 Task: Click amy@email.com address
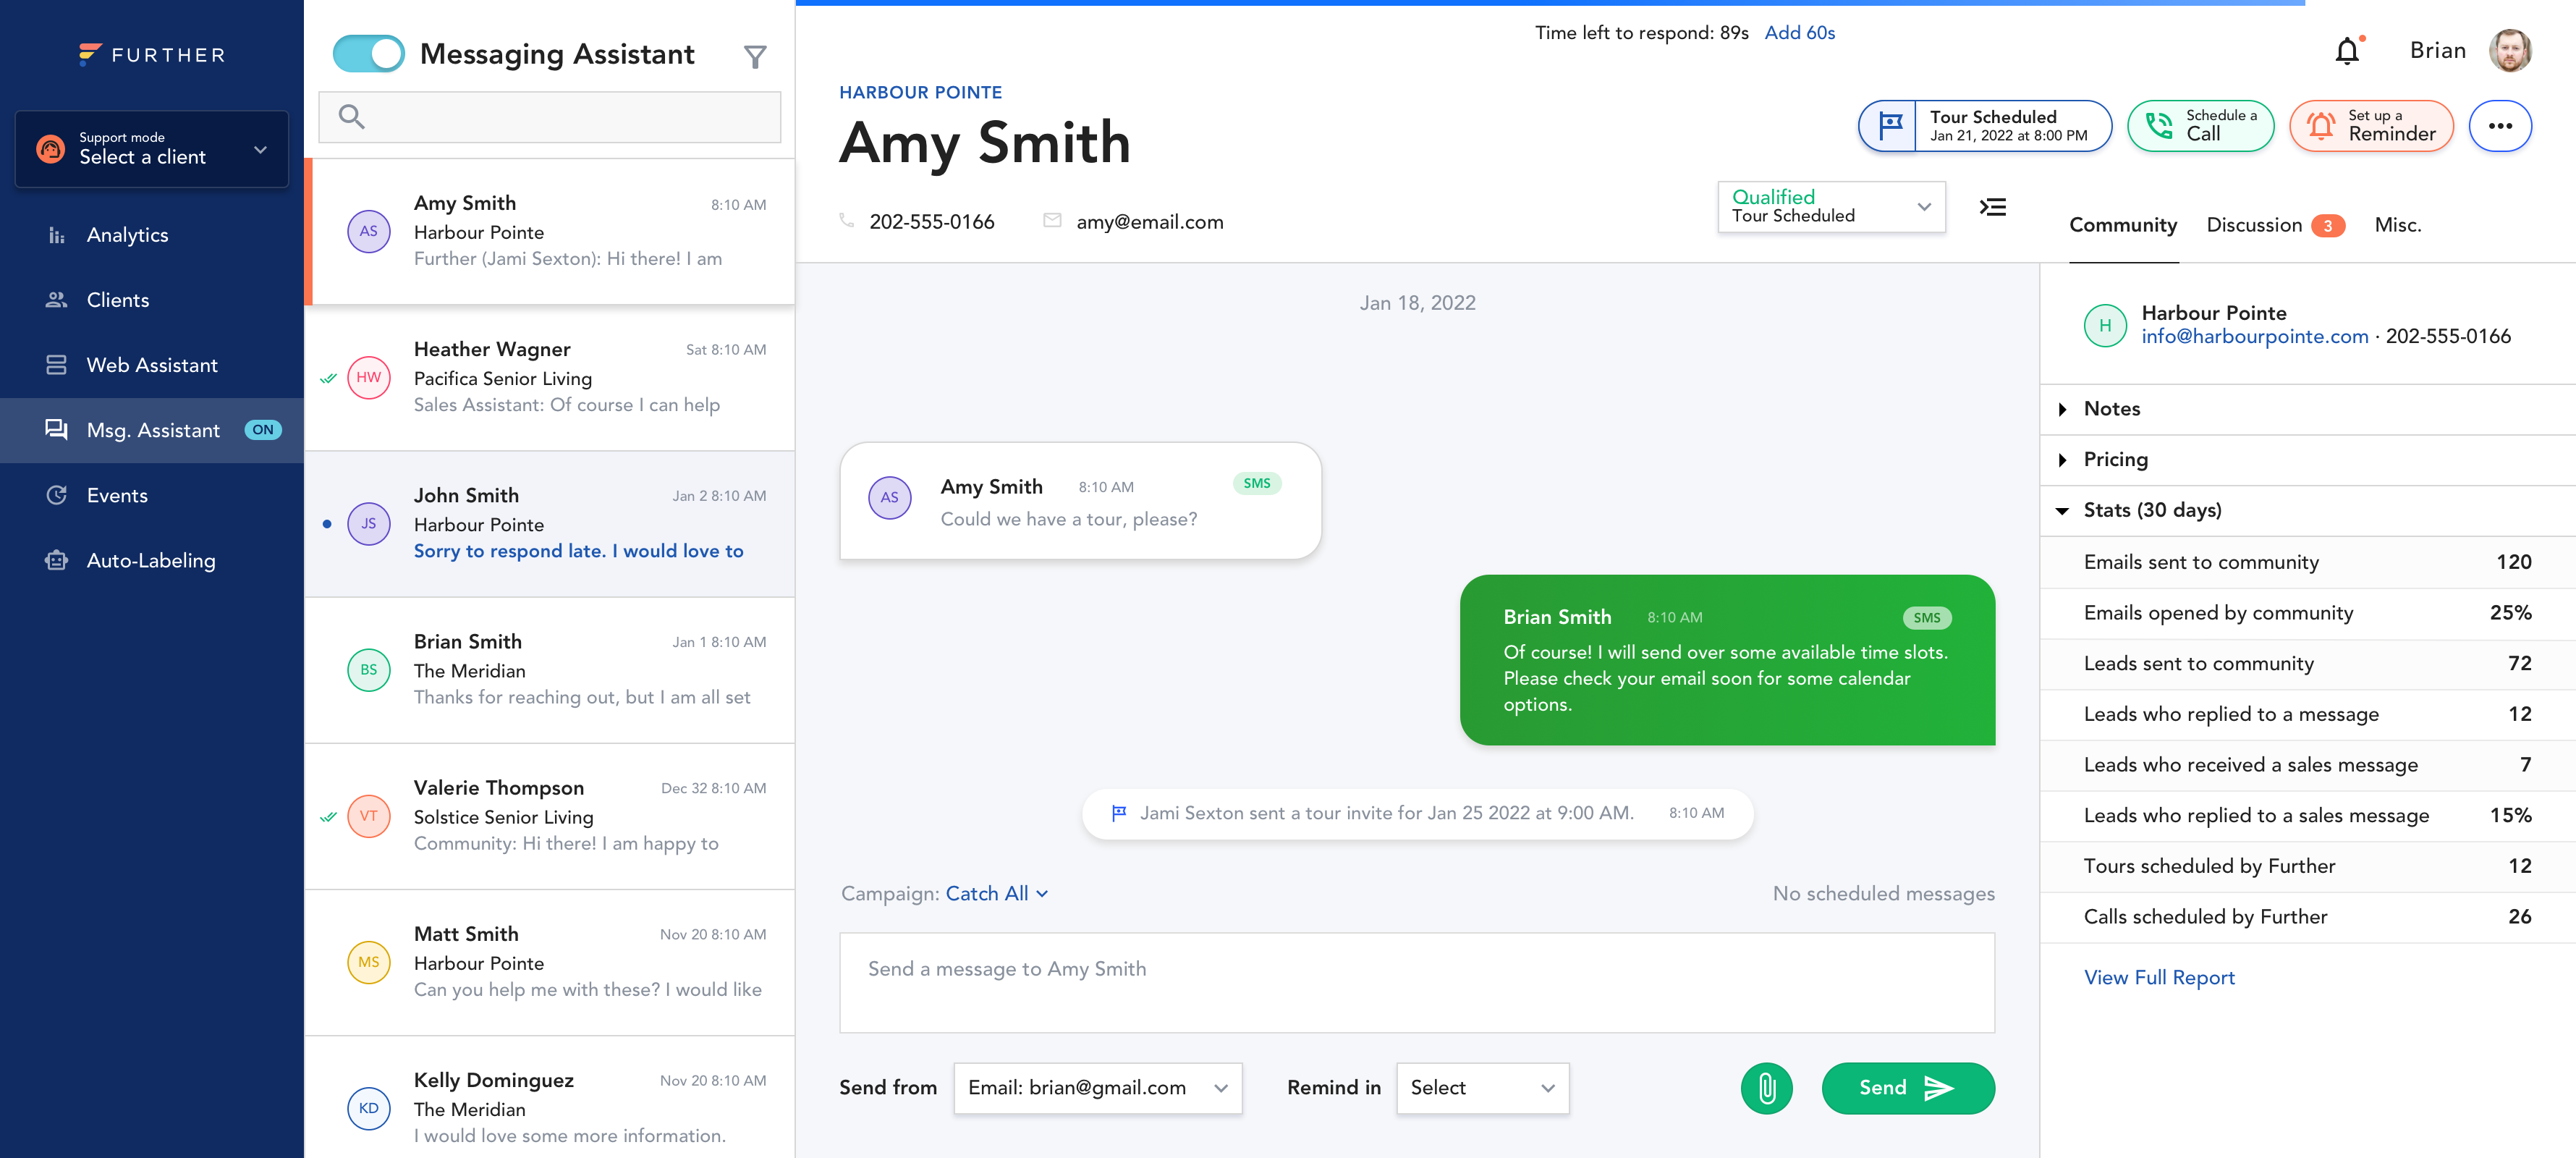pyautogui.click(x=1149, y=222)
